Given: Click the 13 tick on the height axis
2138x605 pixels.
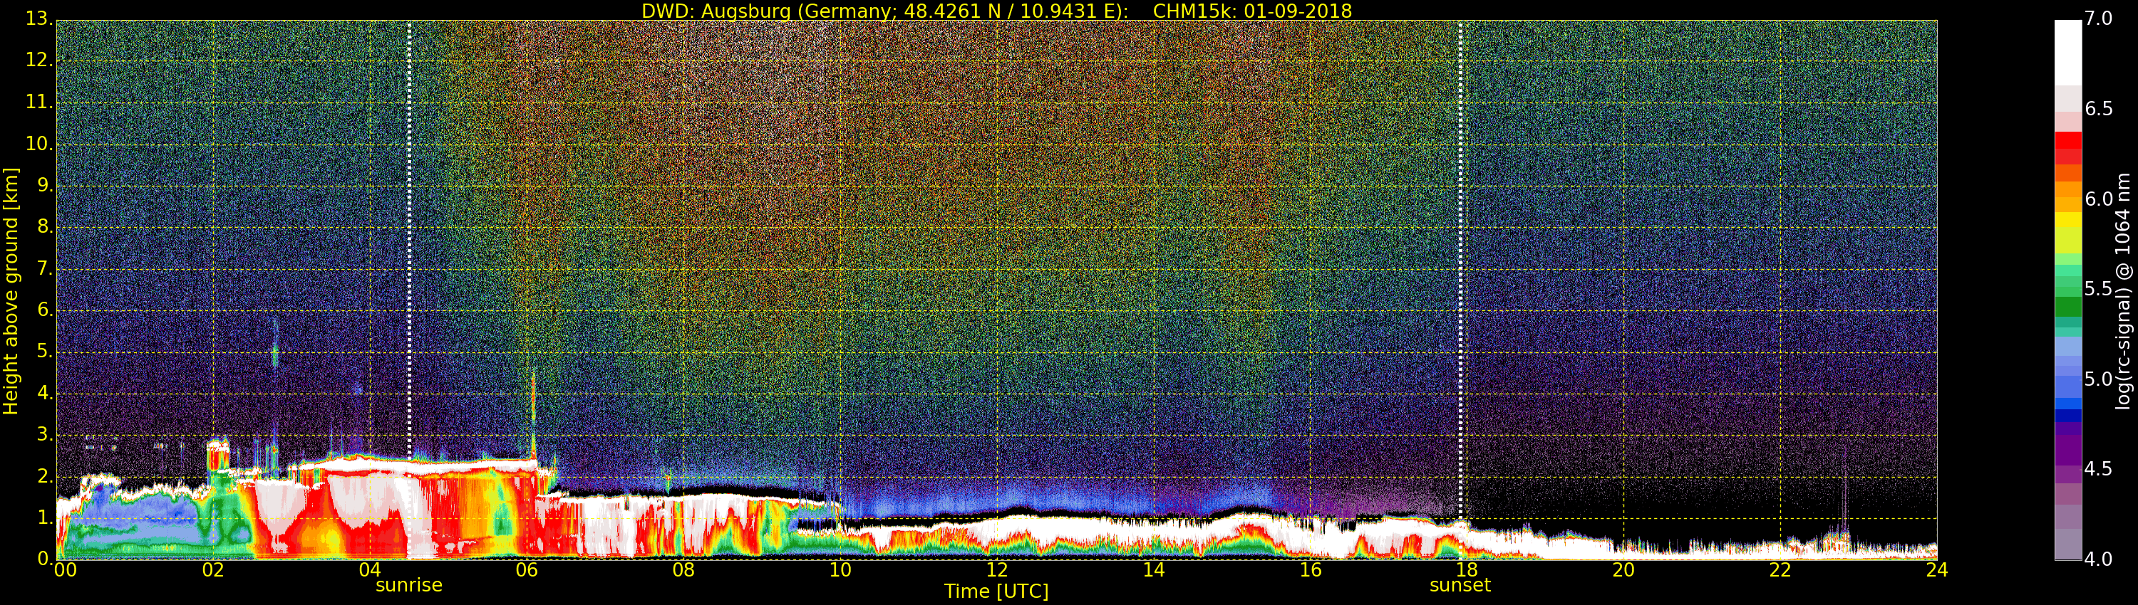Looking at the screenshot, I should click(37, 19).
